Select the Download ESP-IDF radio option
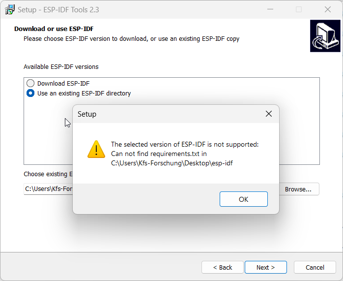This screenshot has width=343, height=281. click(30, 84)
